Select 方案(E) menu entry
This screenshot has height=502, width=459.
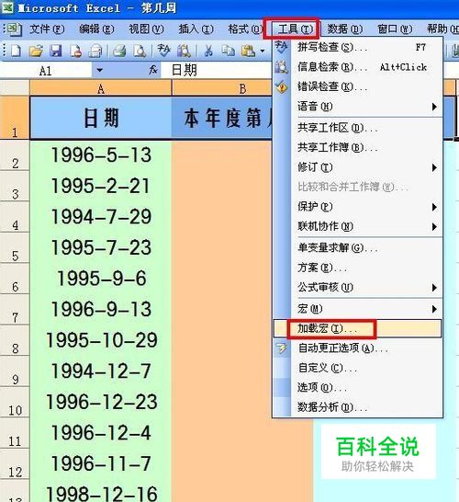pos(358,268)
